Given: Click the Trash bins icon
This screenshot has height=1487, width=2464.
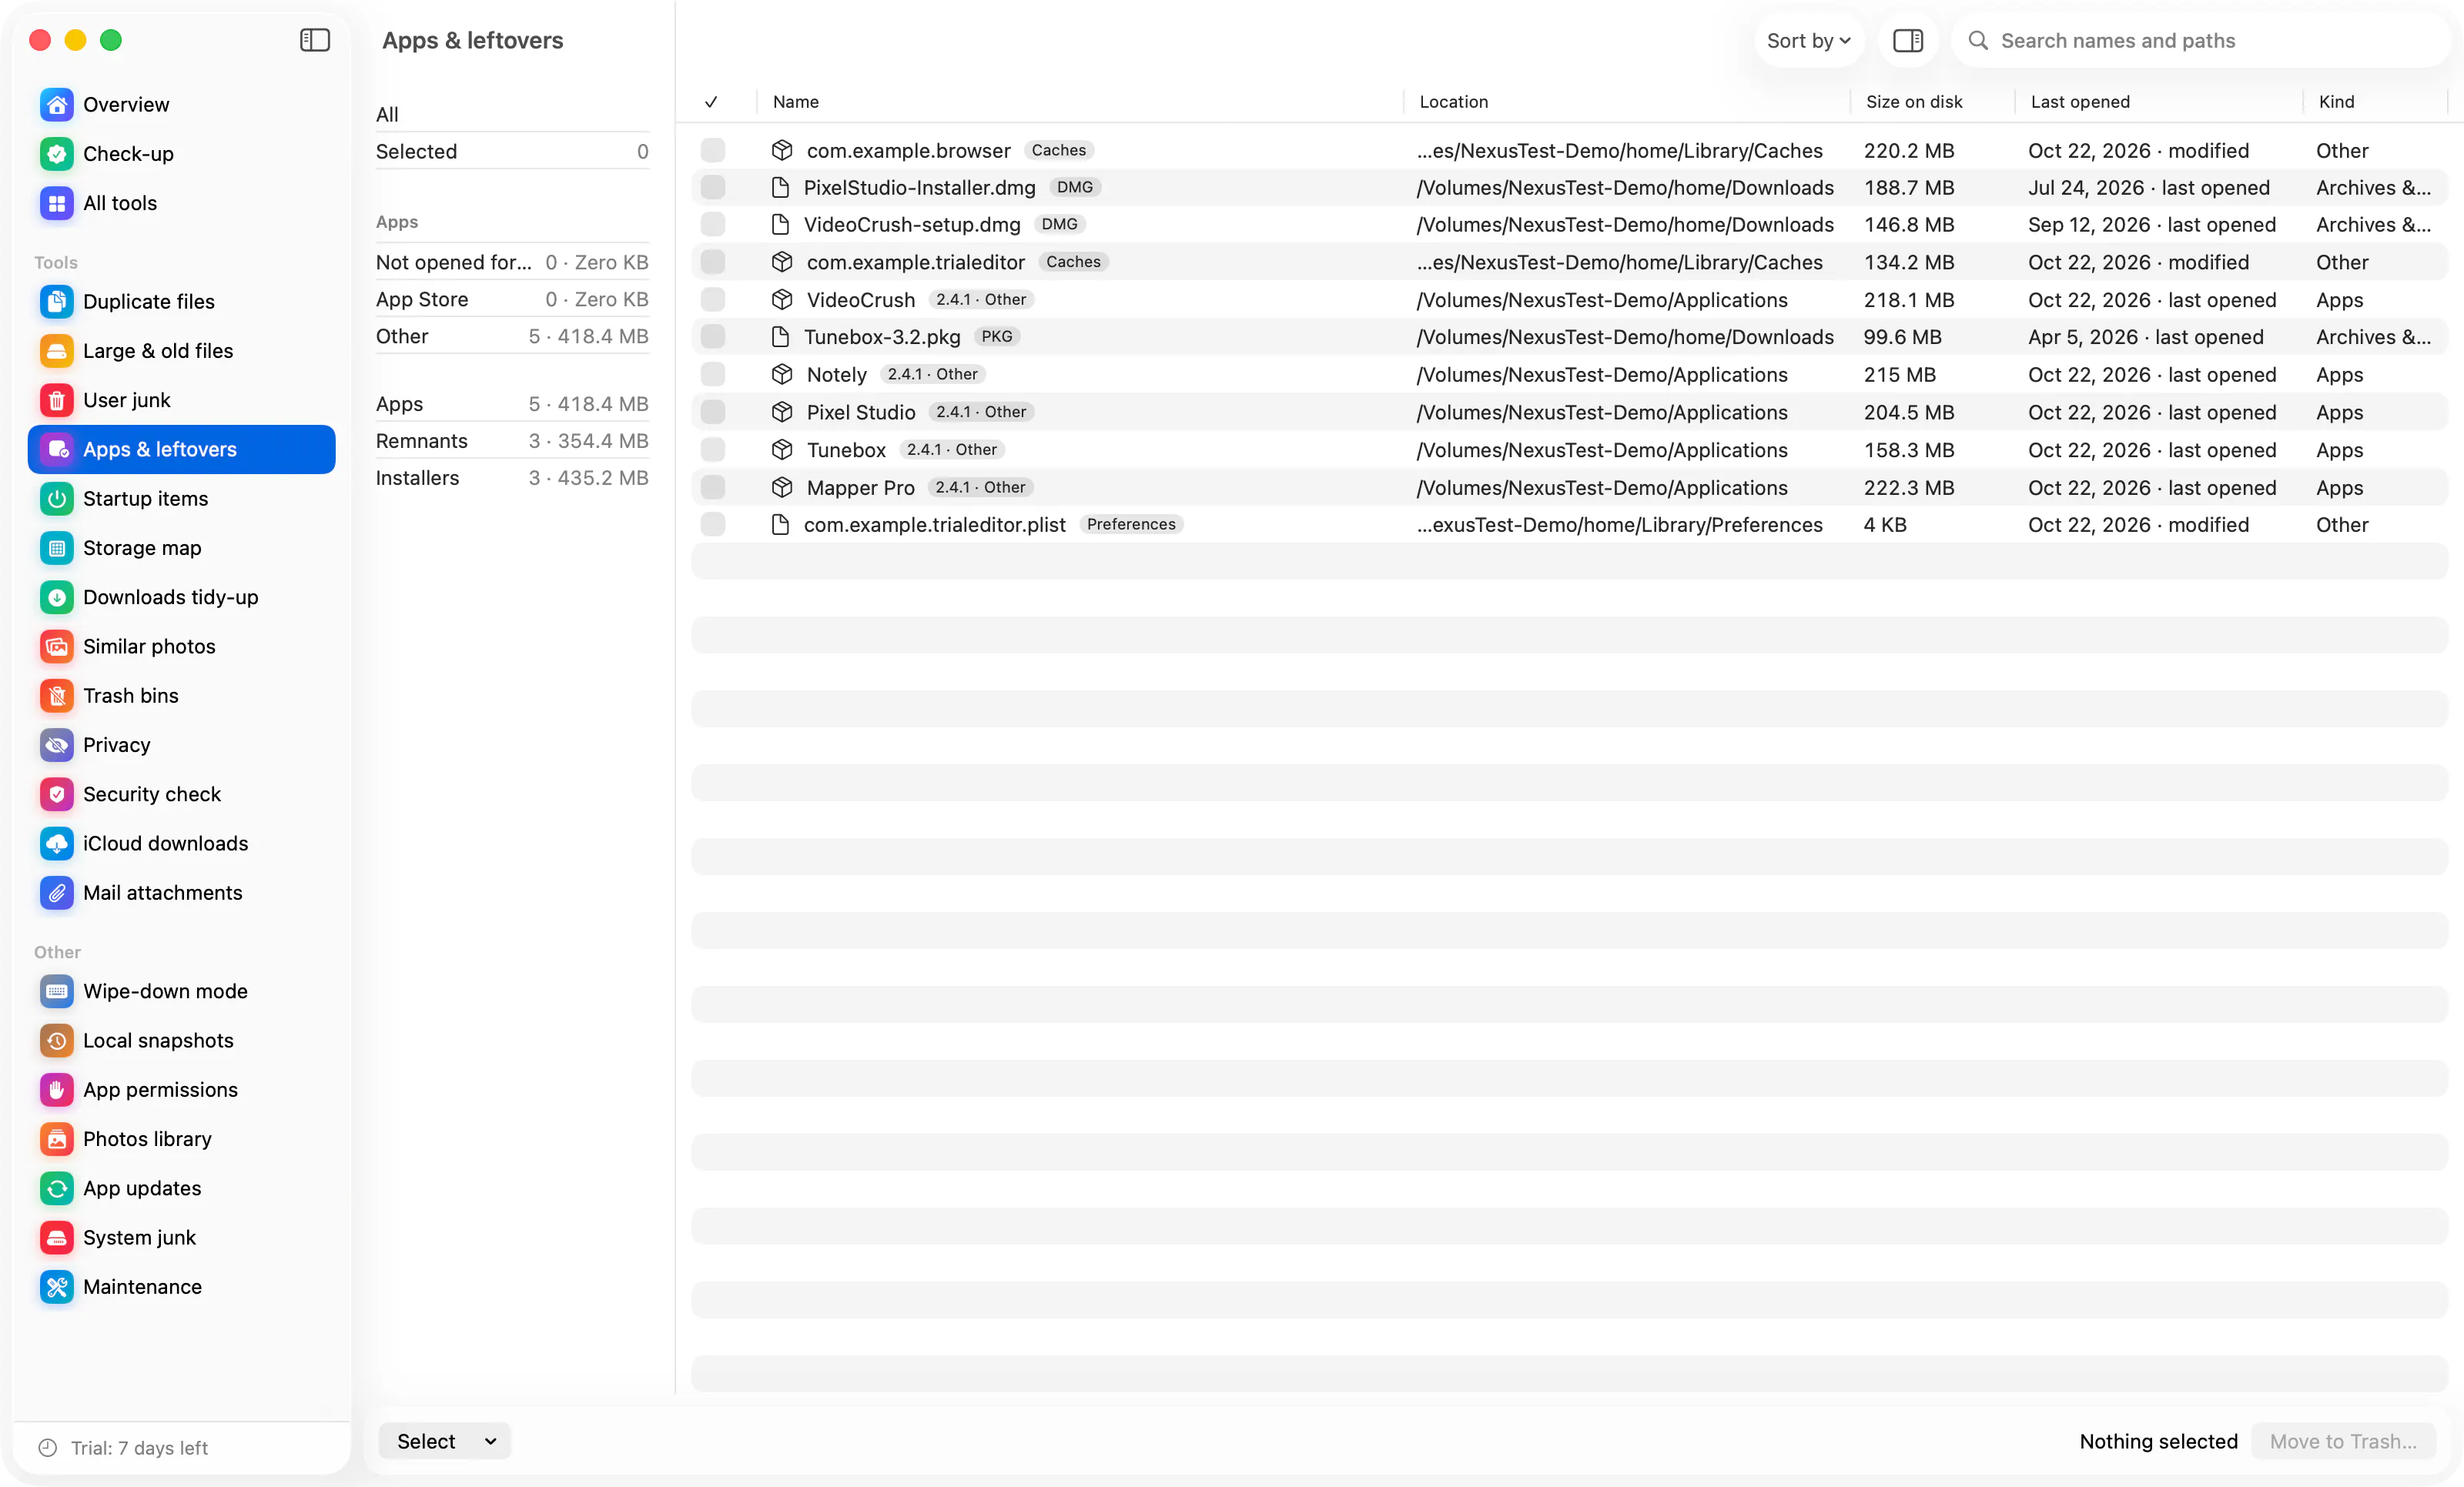Looking at the screenshot, I should 57,696.
